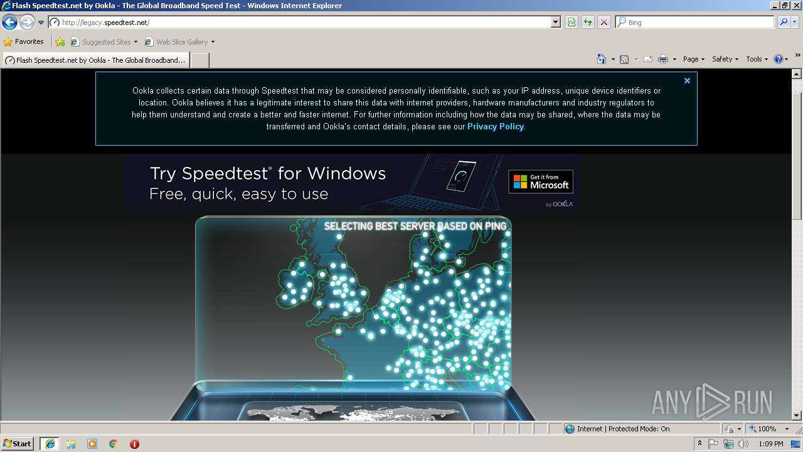The height and width of the screenshot is (452, 803).
Task: Click the status bar privacy lock icon
Action: pyautogui.click(x=729, y=429)
